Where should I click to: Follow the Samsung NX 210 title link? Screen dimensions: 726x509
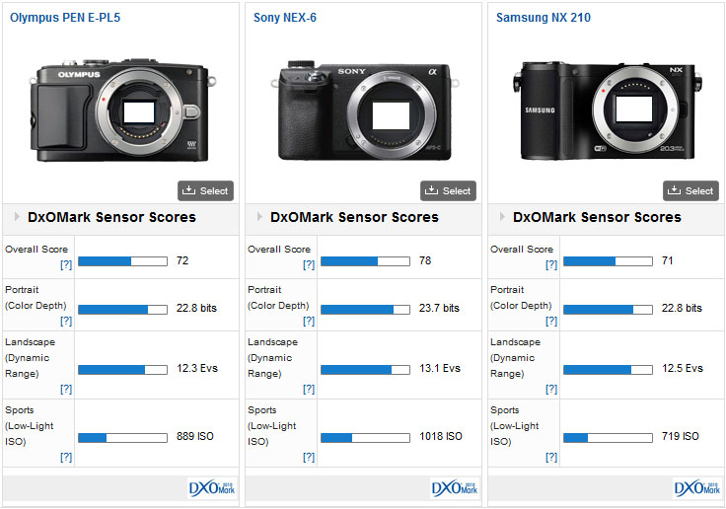[x=543, y=18]
